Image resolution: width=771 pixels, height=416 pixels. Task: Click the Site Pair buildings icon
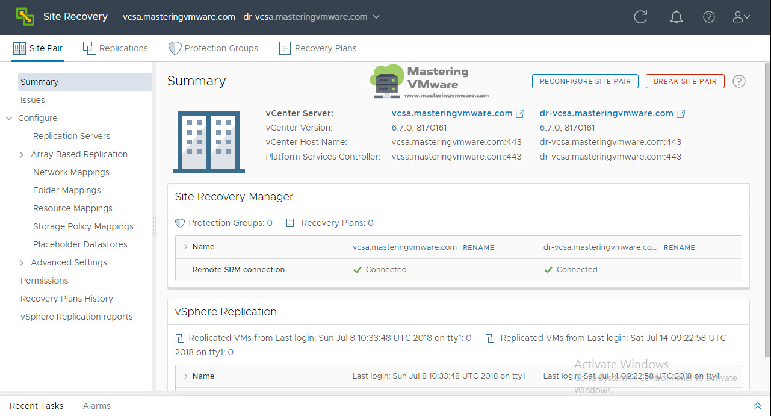tap(19, 48)
